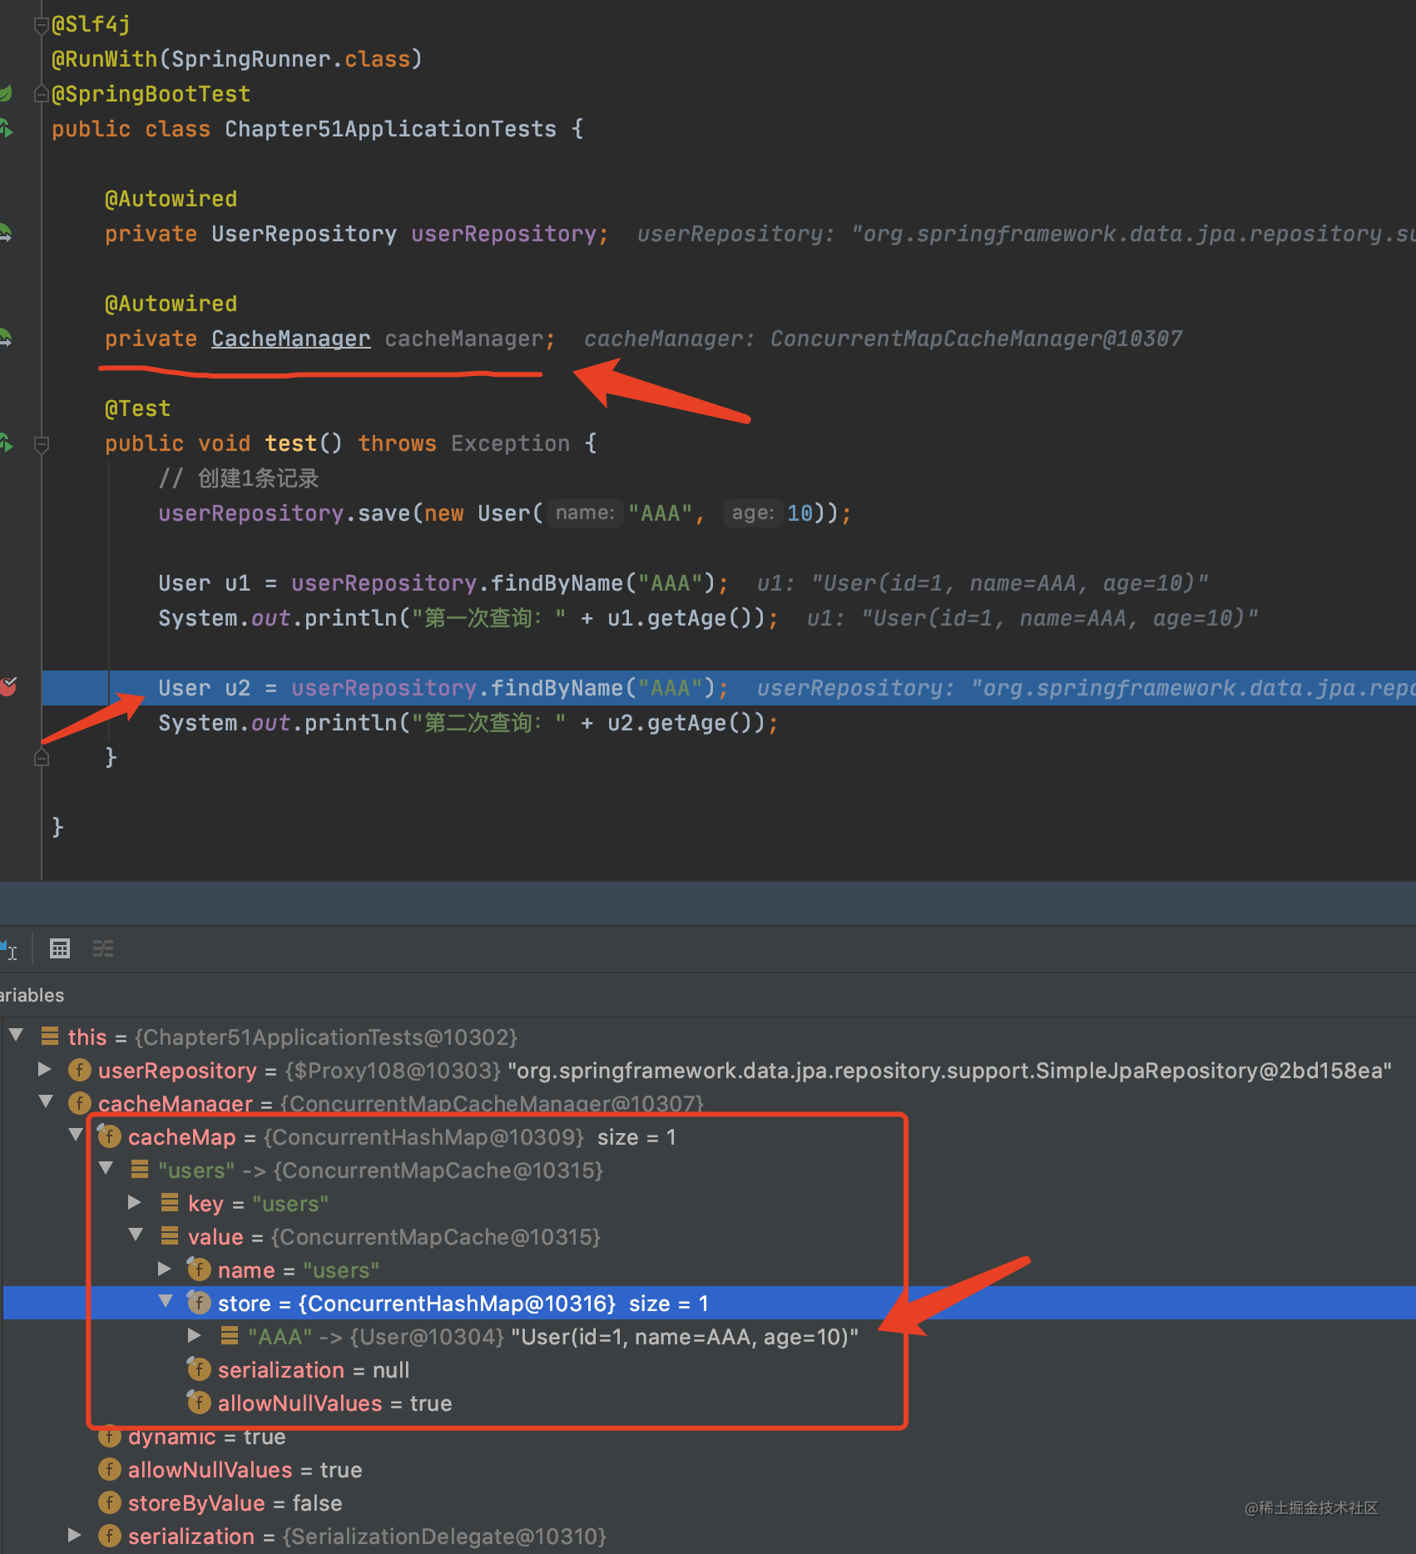Run the test() method using its gutter icon
The image size is (1416, 1554).
coord(6,443)
